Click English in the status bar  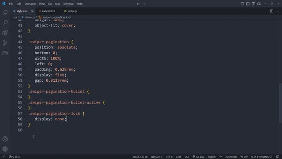tap(211, 157)
